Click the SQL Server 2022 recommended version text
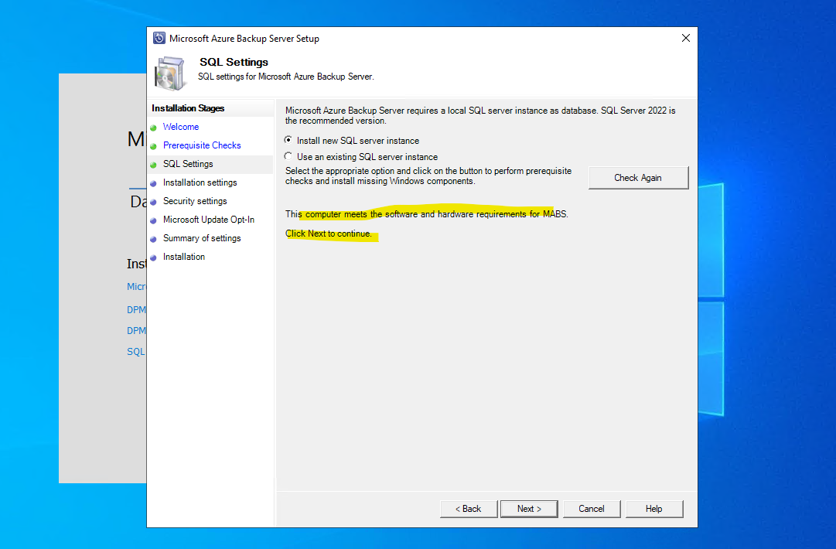Viewport: 836px width, 549px height. pos(480,116)
